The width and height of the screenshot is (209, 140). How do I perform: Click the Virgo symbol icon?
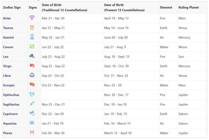[x=32, y=66]
